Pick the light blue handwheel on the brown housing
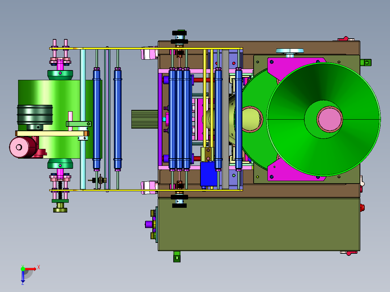This screenshot has width=390, height=292. click(x=290, y=51)
